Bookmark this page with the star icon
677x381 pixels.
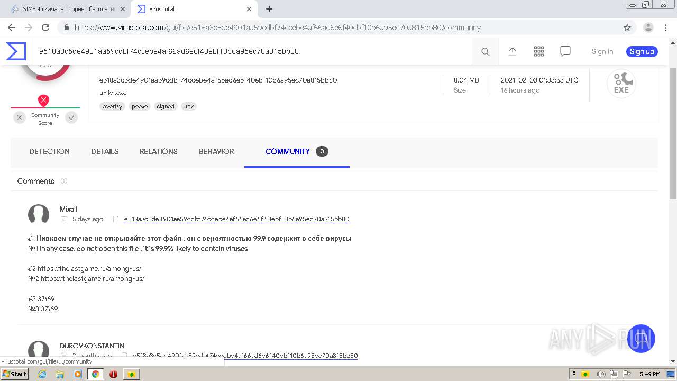627,28
